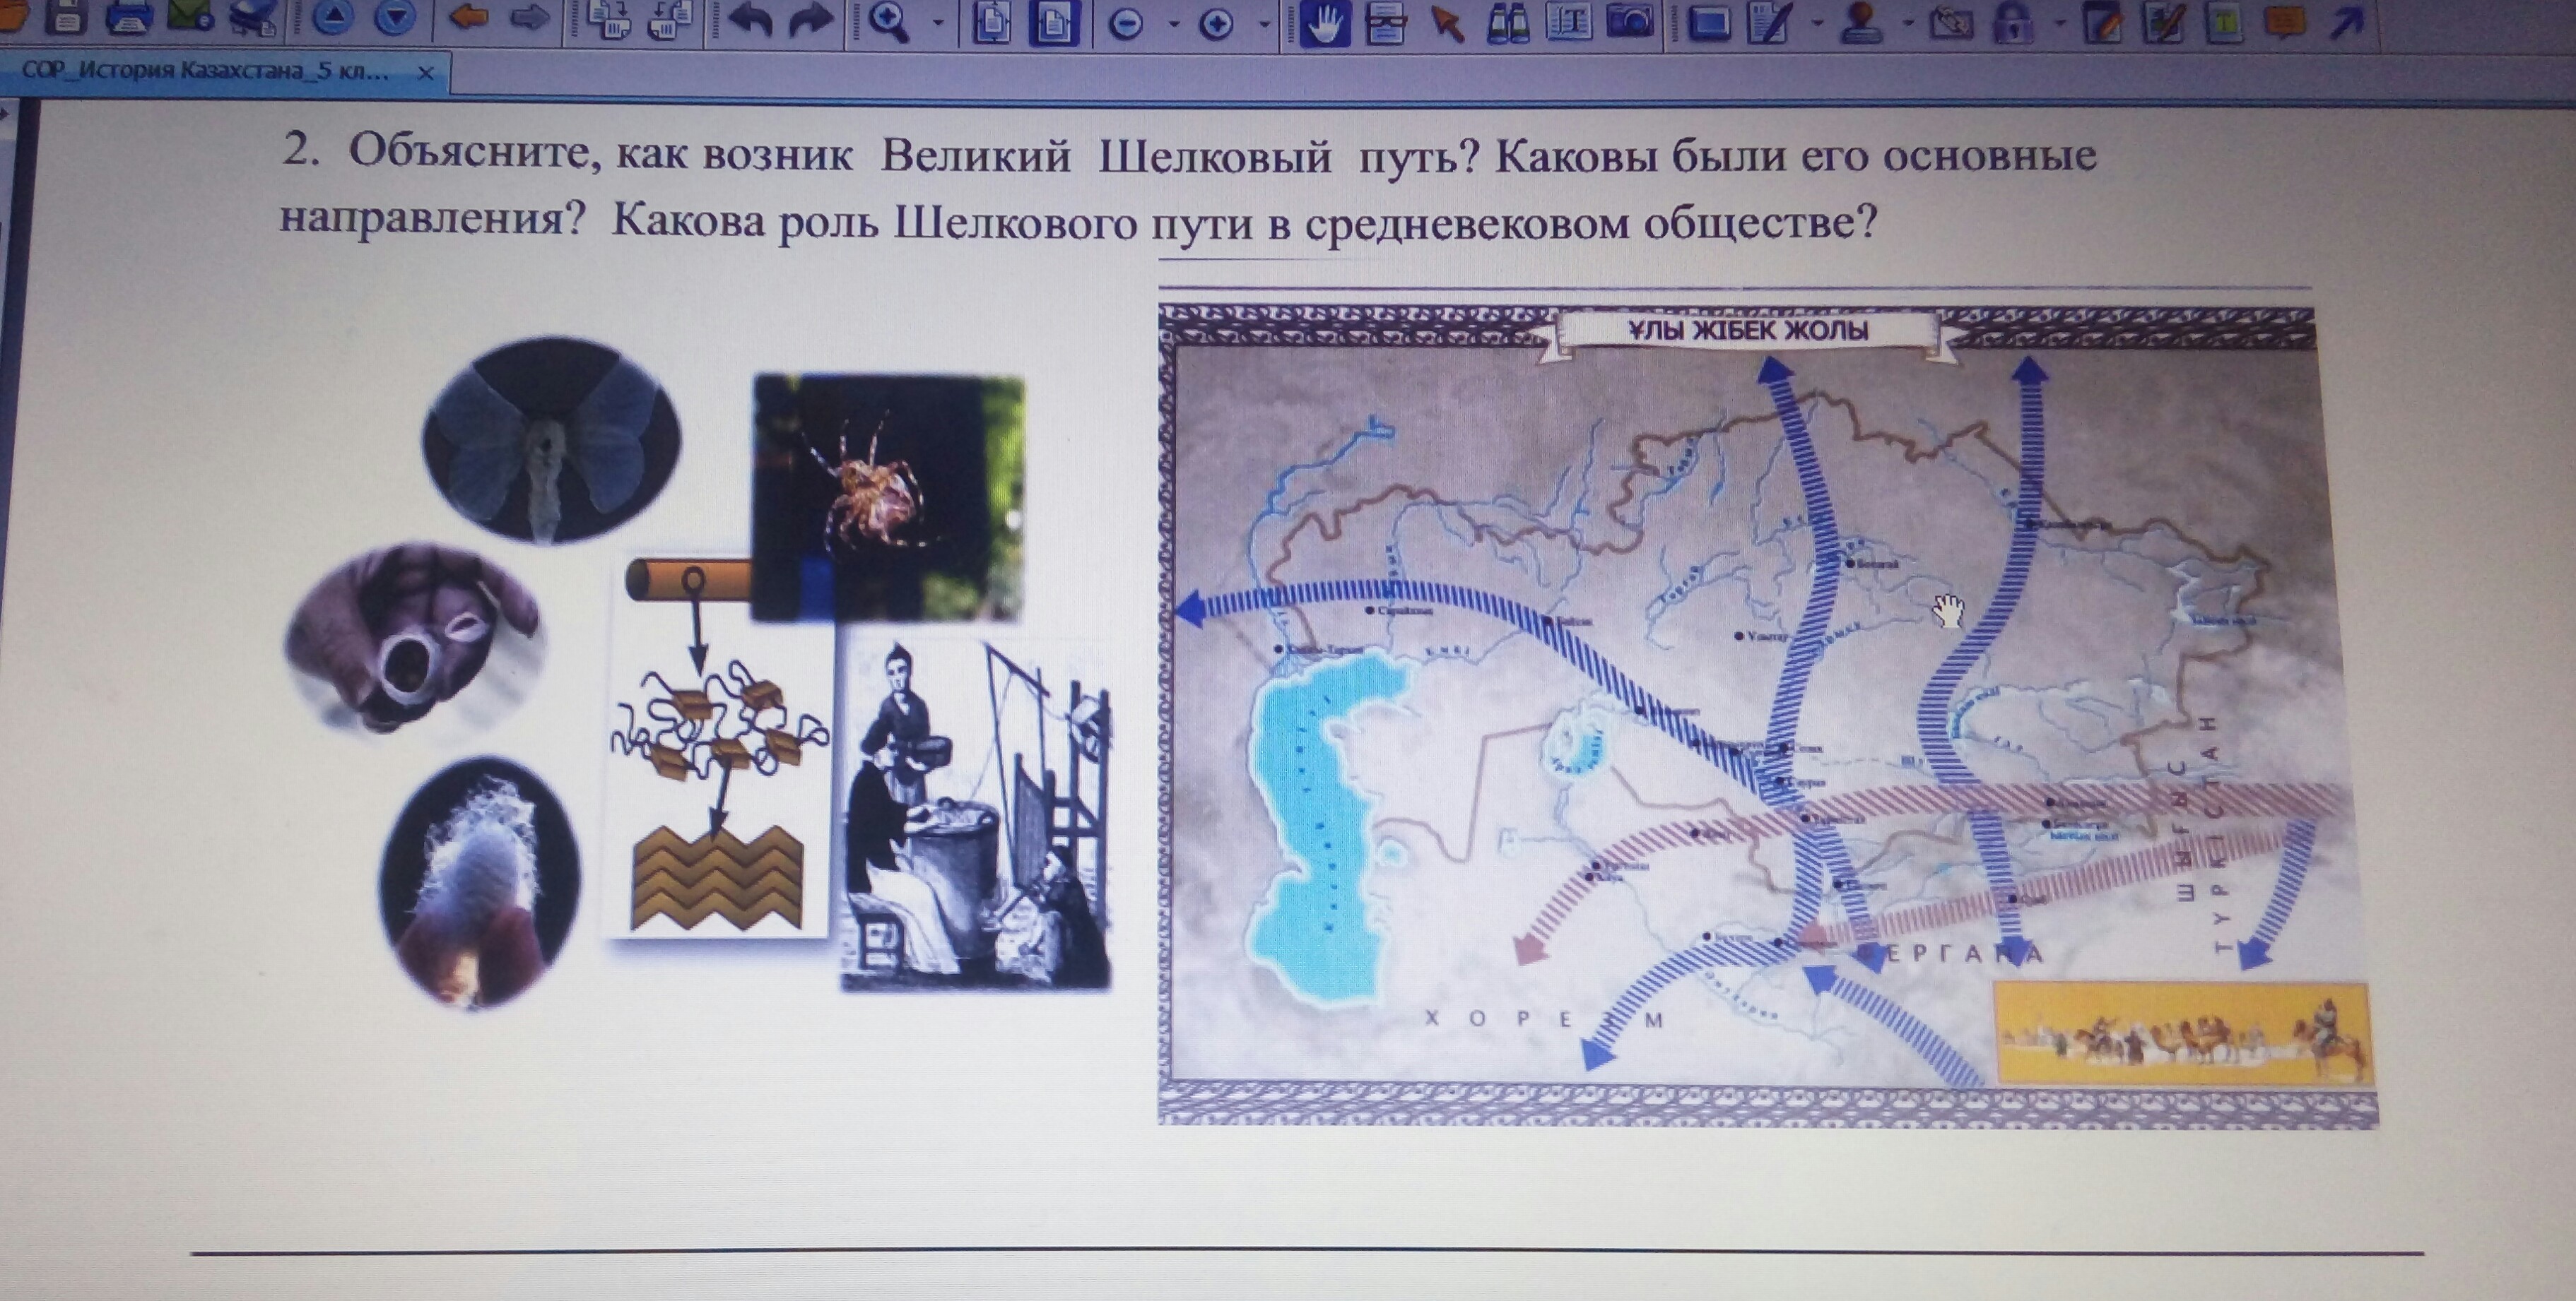Switch to СОР_История Казахстана_5 кл tab
This screenshot has height=1301, width=2576.
point(205,72)
